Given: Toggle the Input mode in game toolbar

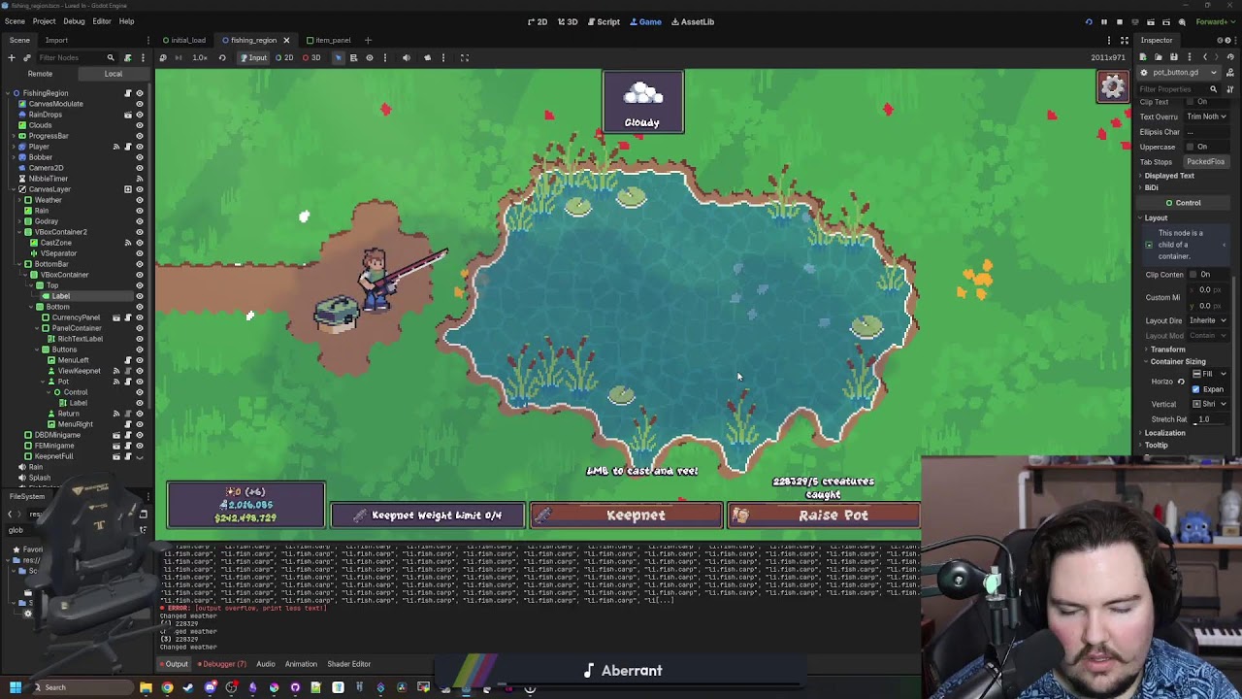Looking at the screenshot, I should click(x=254, y=57).
